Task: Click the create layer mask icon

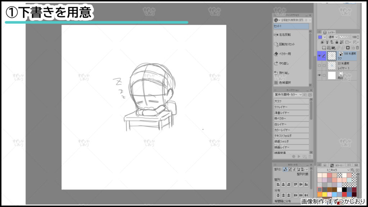Action: tap(348, 48)
